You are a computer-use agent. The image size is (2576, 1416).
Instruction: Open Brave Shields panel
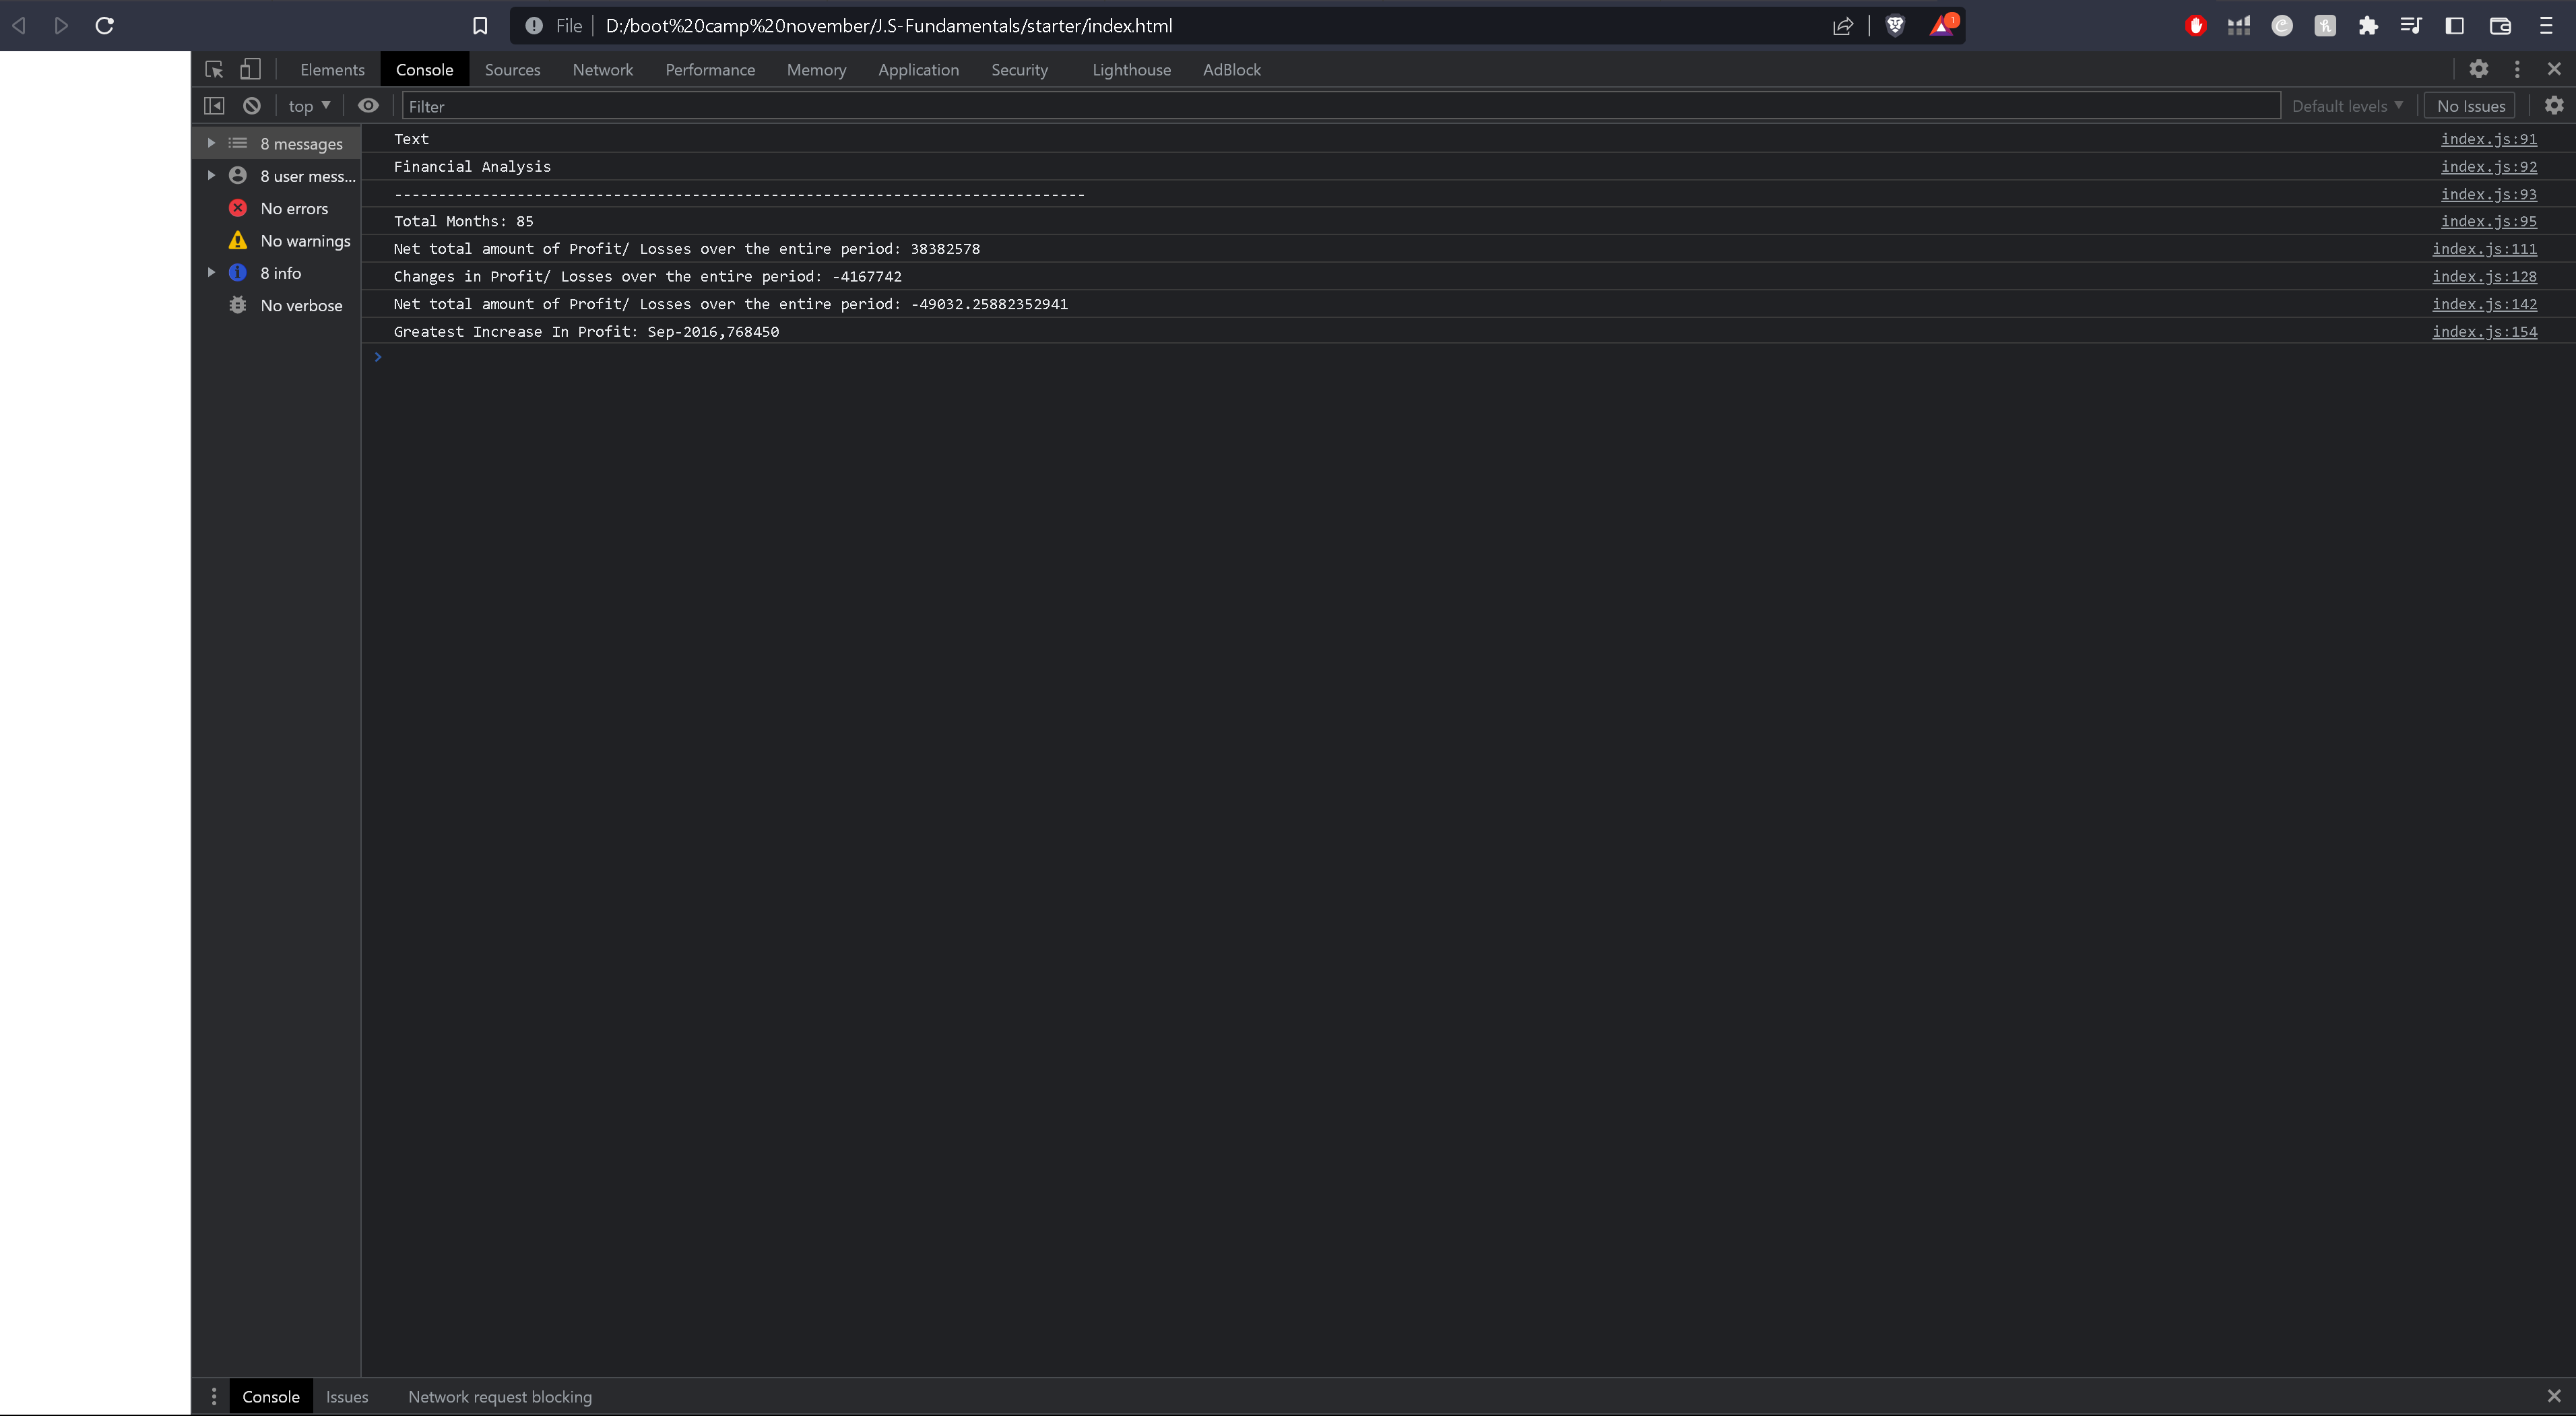[1895, 25]
